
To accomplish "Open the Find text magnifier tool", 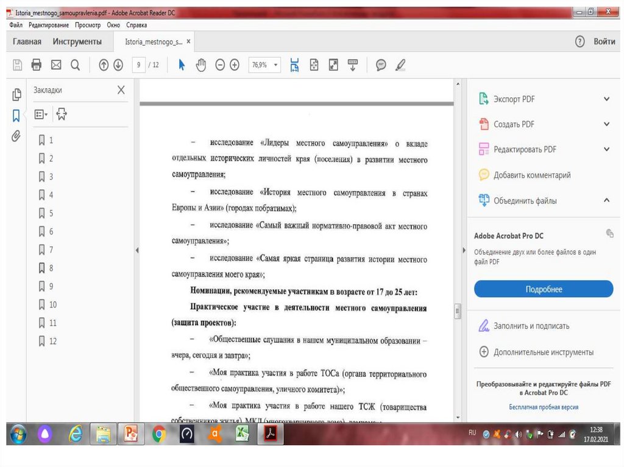I will 75,65.
